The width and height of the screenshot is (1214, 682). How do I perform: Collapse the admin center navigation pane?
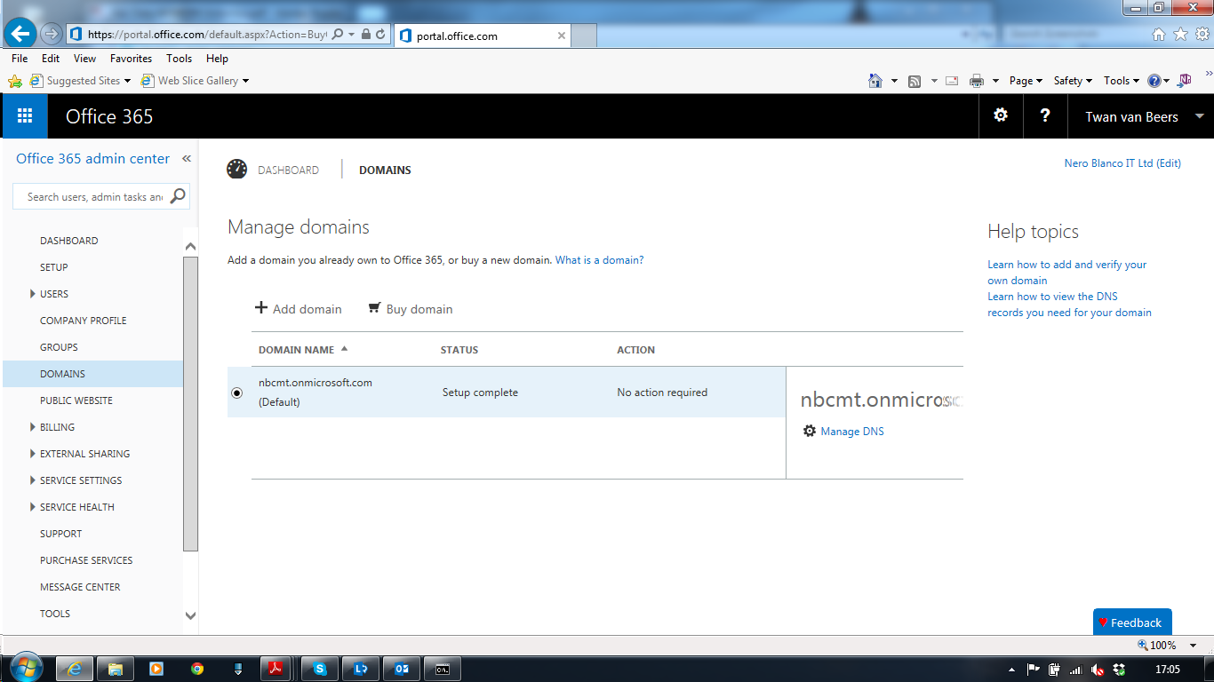(x=187, y=159)
